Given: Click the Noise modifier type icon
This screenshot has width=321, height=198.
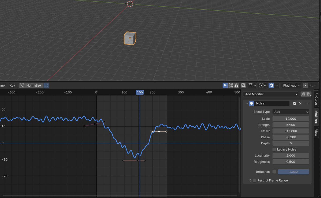Looking at the screenshot, I should tap(251, 103).
